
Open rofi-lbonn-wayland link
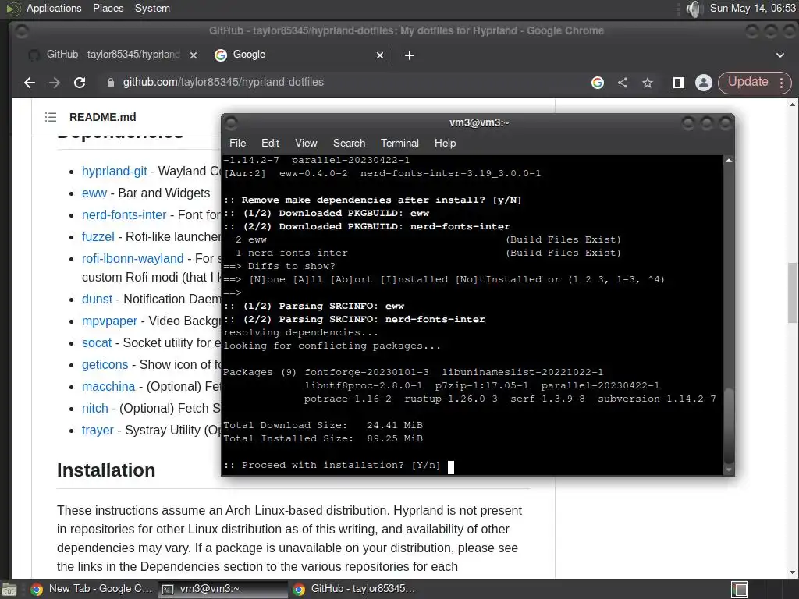click(x=133, y=259)
